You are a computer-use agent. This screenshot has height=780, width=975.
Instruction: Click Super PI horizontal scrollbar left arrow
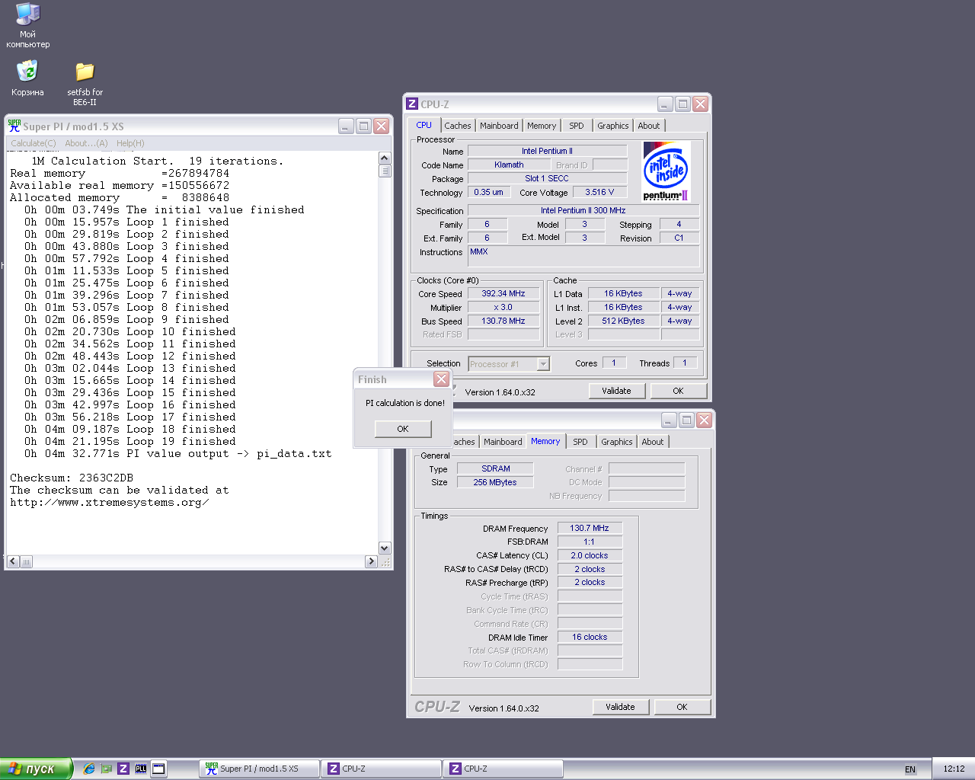[x=12, y=561]
